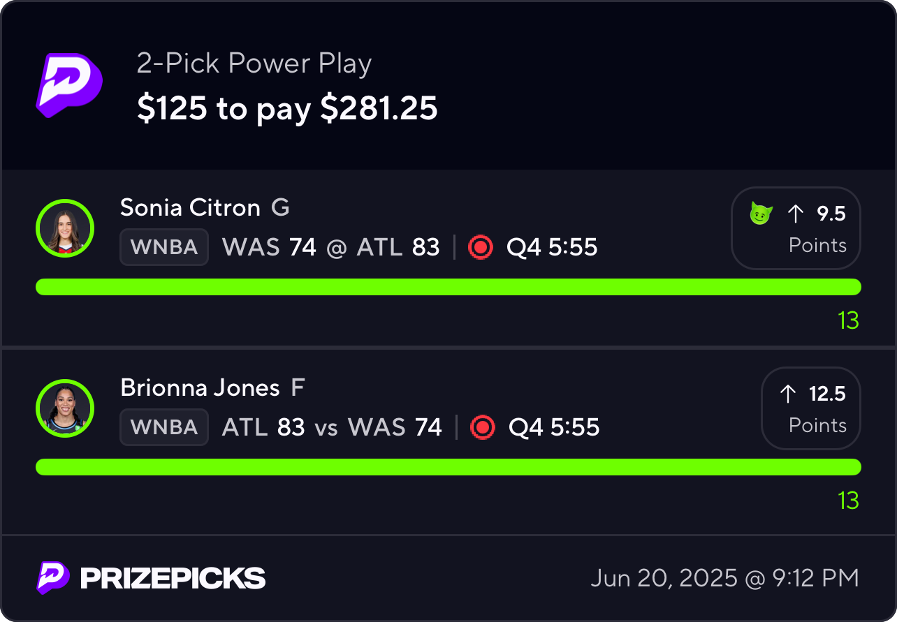This screenshot has width=897, height=622.
Task: Click the purple PrizePicks logo in header
Action: point(69,85)
